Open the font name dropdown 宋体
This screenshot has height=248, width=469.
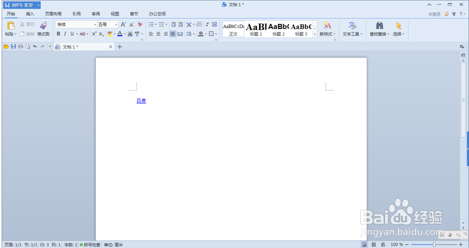tap(95, 24)
